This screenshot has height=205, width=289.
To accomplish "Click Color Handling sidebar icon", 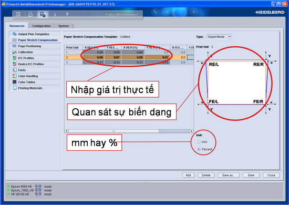I will tap(14, 76).
